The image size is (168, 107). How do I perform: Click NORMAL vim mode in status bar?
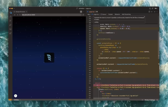click(x=17, y=100)
